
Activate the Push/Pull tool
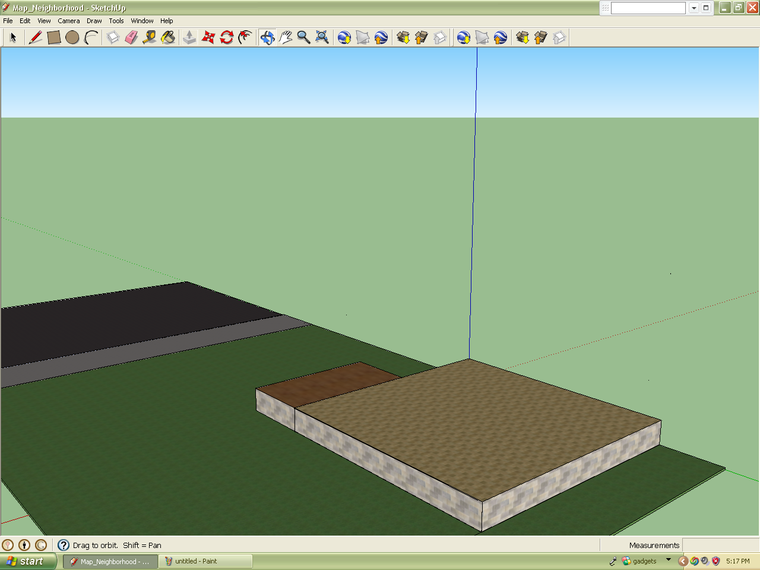pos(189,37)
